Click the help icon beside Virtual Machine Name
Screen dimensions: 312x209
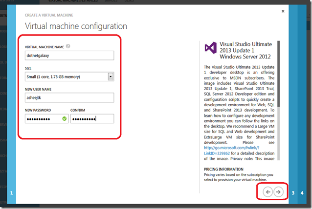68,46
